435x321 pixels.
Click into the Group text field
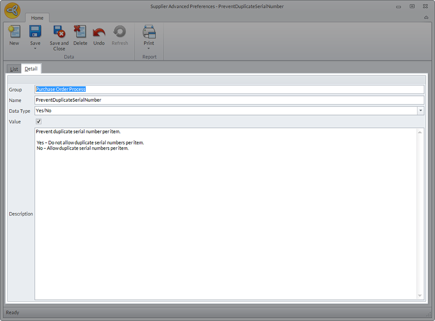coord(229,89)
